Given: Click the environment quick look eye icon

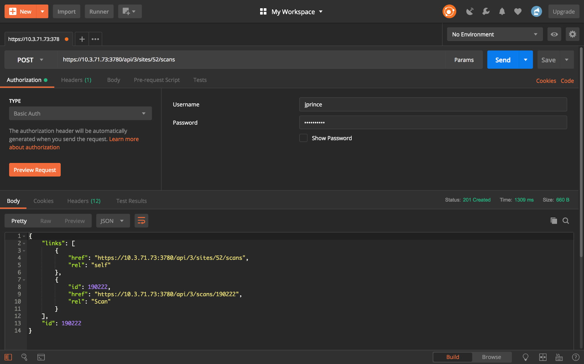Looking at the screenshot, I should coord(554,34).
